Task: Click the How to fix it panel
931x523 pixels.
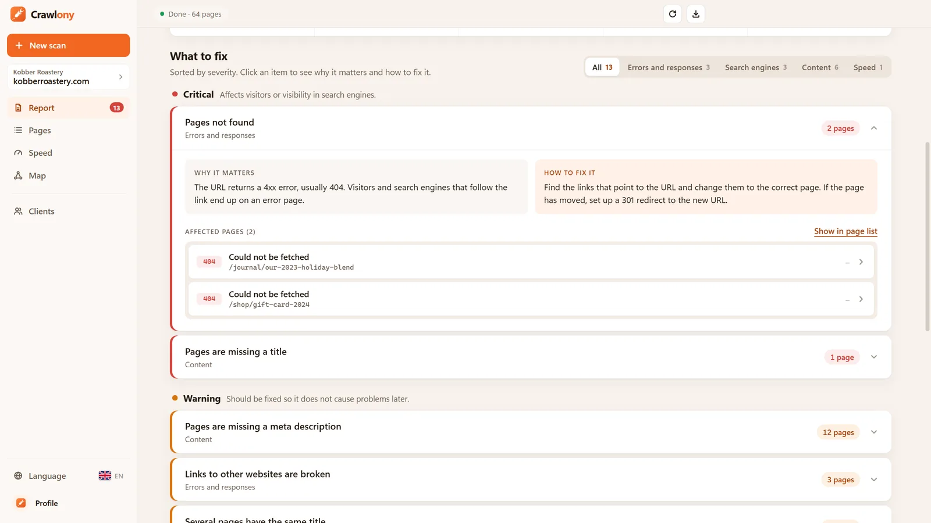Action: (x=706, y=187)
